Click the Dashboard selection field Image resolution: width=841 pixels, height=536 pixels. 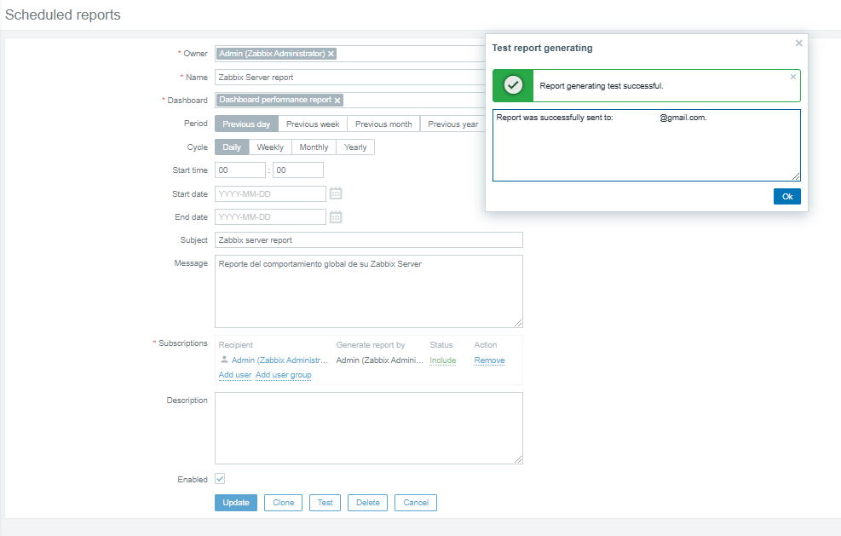click(349, 101)
